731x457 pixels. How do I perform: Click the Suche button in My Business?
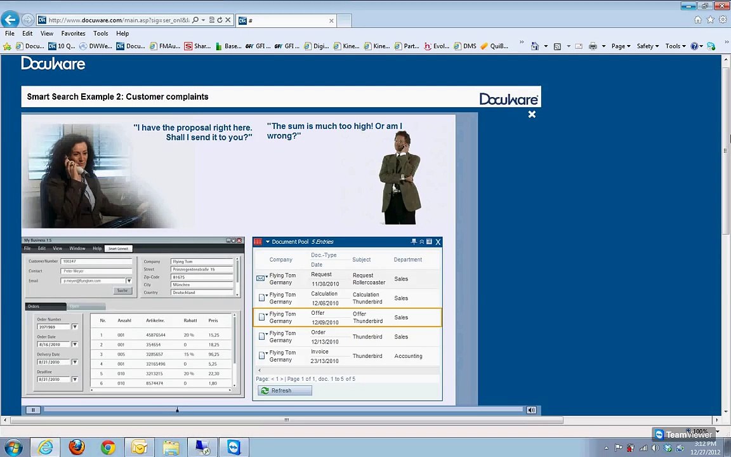pos(122,291)
